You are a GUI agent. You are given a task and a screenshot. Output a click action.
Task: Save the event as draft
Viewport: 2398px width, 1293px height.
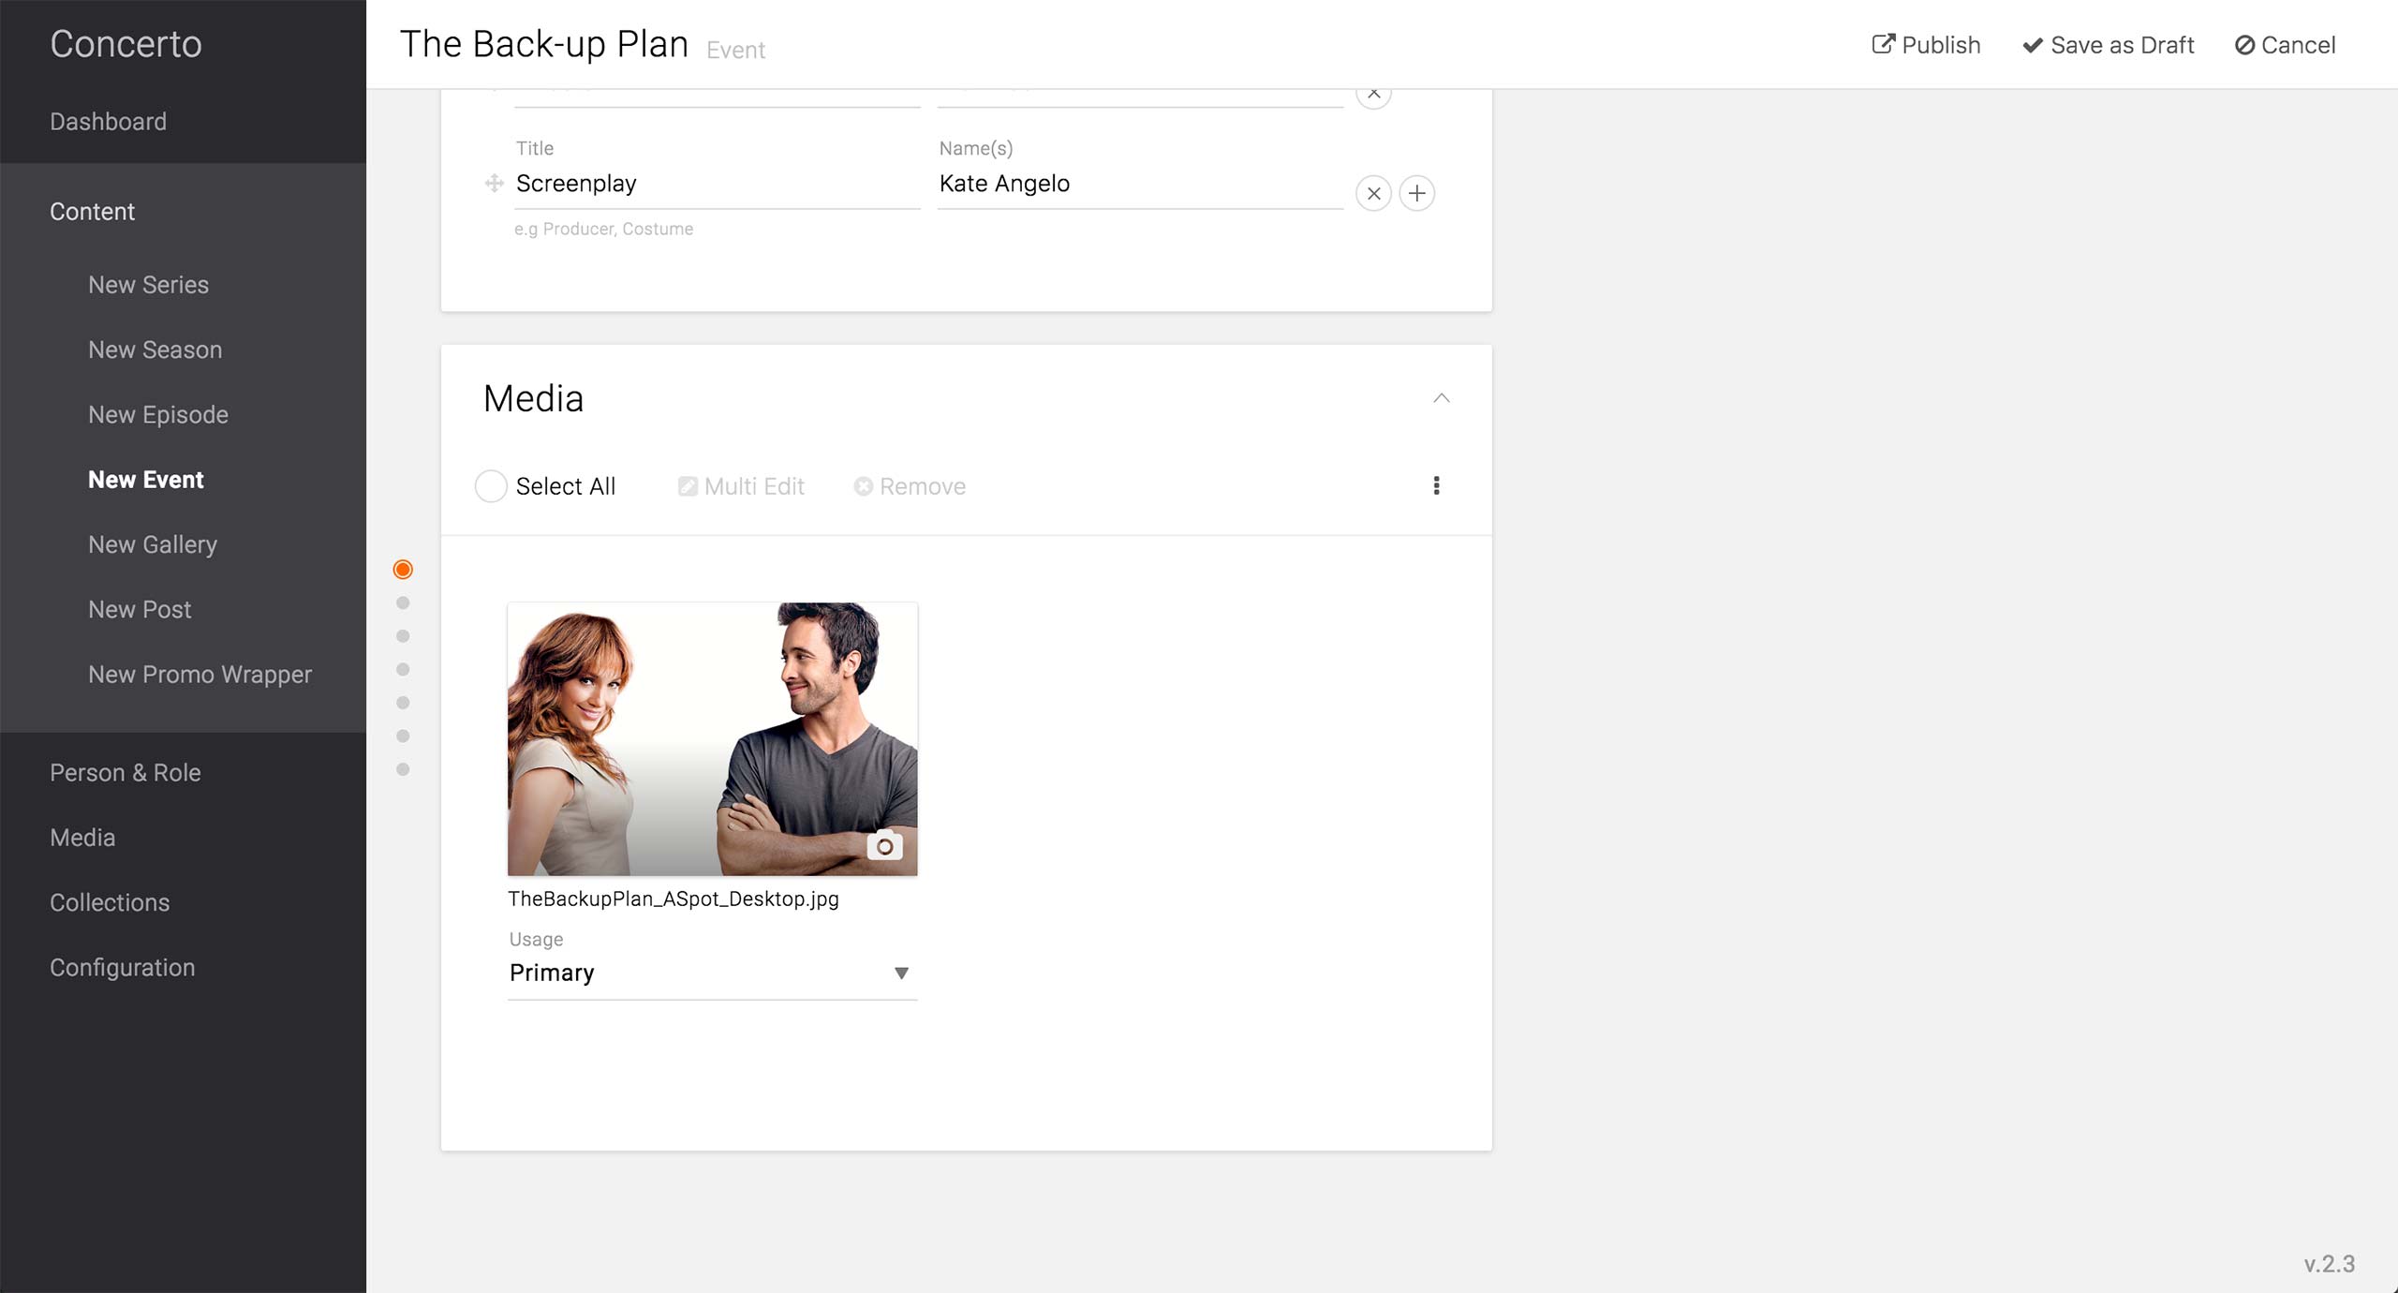pyautogui.click(x=2109, y=45)
